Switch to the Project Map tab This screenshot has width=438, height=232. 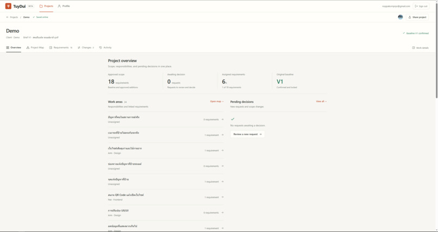coord(35,48)
